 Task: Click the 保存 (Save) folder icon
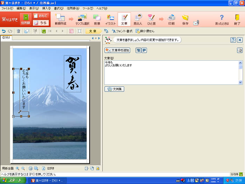[x=185, y=19]
